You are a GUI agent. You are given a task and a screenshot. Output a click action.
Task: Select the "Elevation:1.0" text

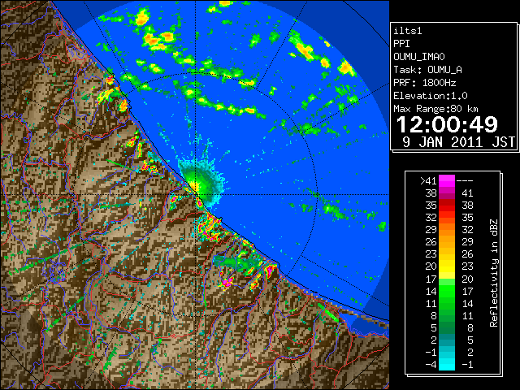point(431,96)
